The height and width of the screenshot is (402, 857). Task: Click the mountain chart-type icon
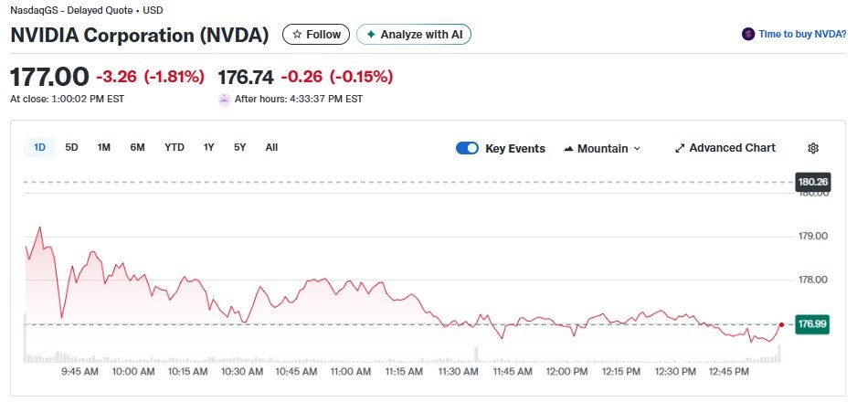point(568,149)
